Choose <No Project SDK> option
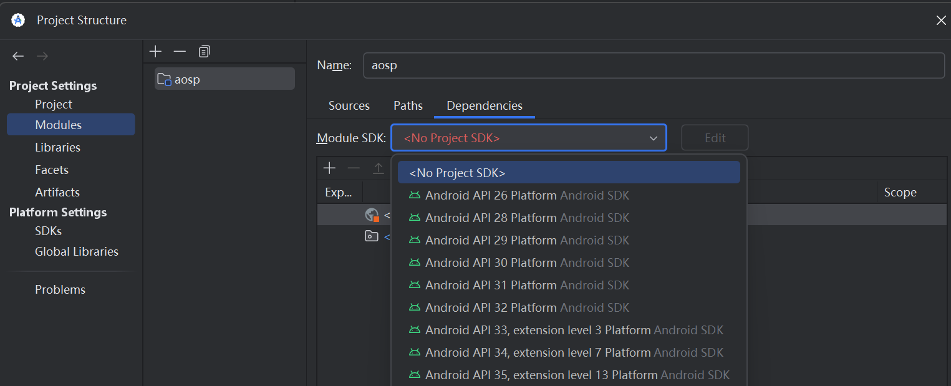The width and height of the screenshot is (951, 386). coord(569,173)
